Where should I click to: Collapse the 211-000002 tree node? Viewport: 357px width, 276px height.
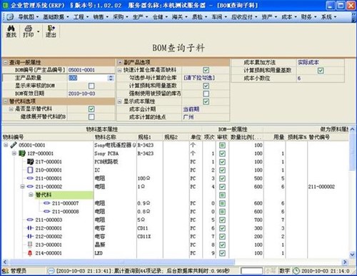(23, 187)
